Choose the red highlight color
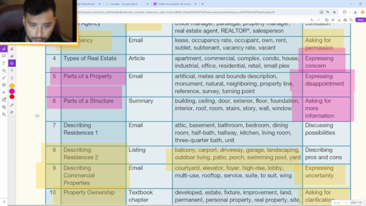 tap(12, 97)
